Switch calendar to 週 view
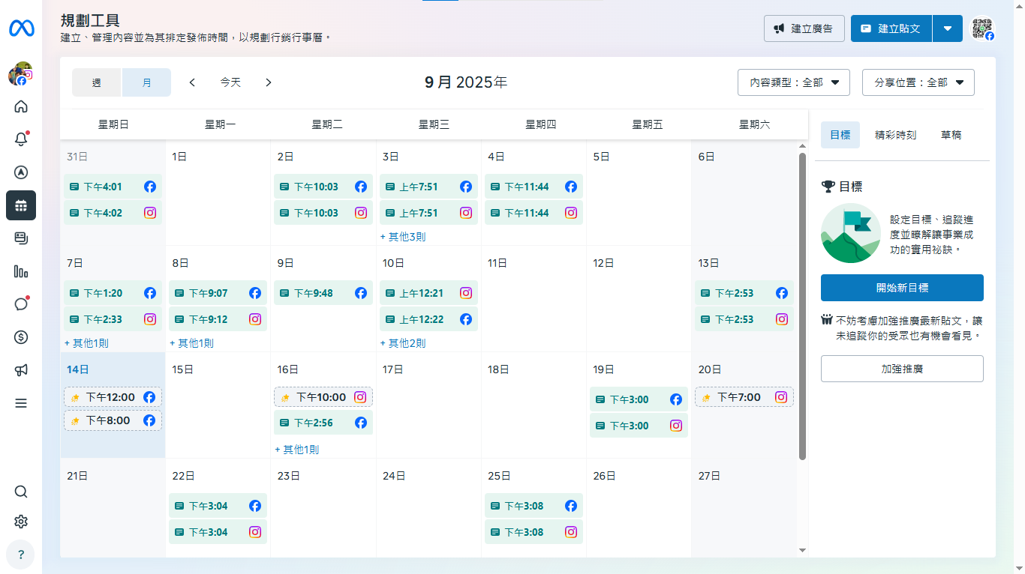Viewport: 1025px width, 574px height. [97, 82]
